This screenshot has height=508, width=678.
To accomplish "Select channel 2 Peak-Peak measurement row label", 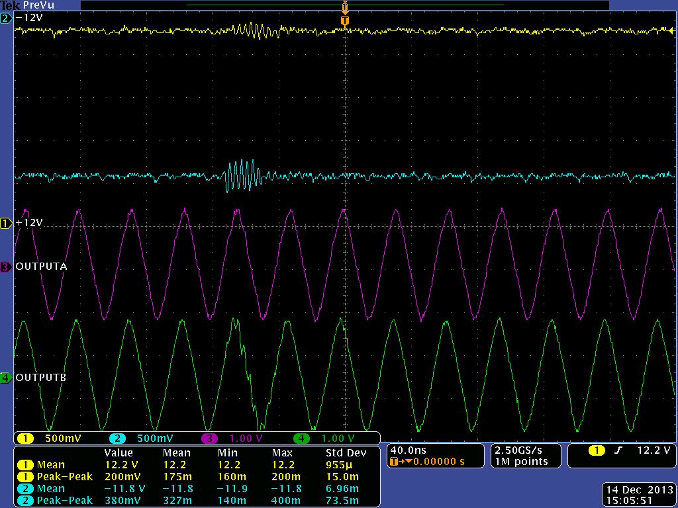I will click(x=64, y=501).
